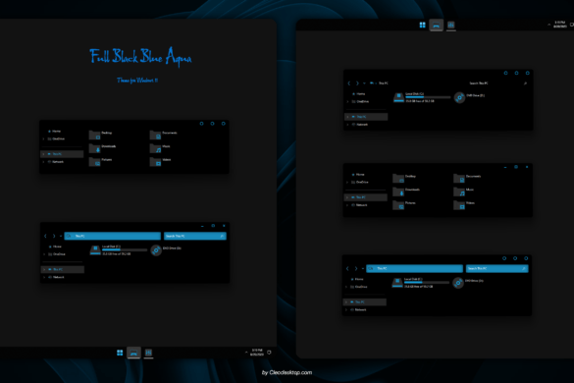The width and height of the screenshot is (574, 383).
Task: Select Home in left preview drives window sidebar
Action: click(x=56, y=246)
